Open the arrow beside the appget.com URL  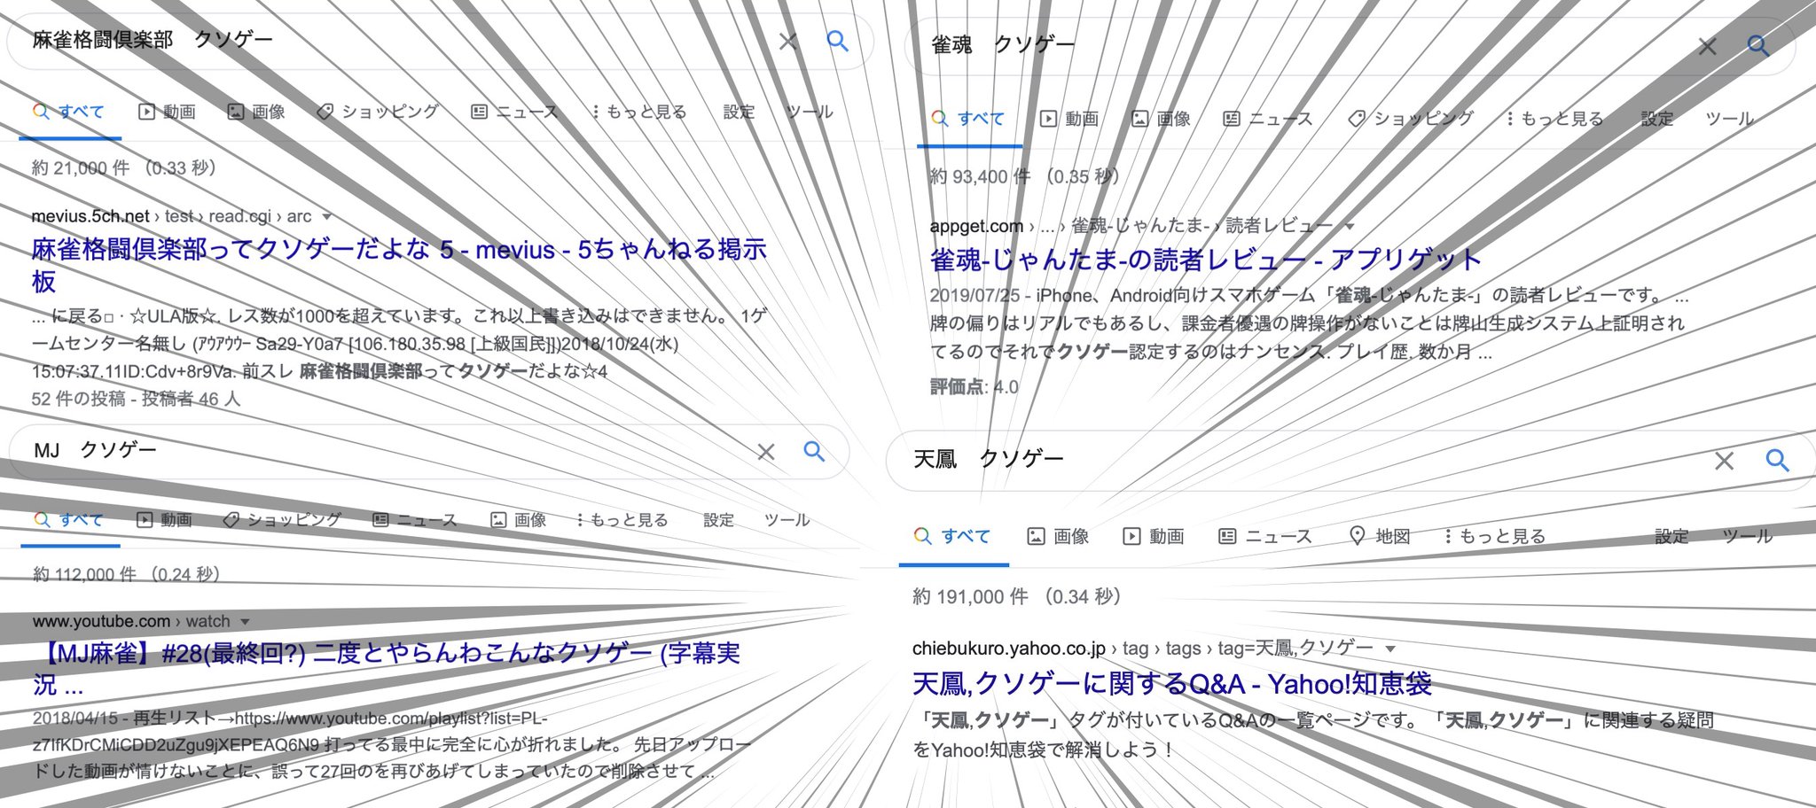(1350, 226)
